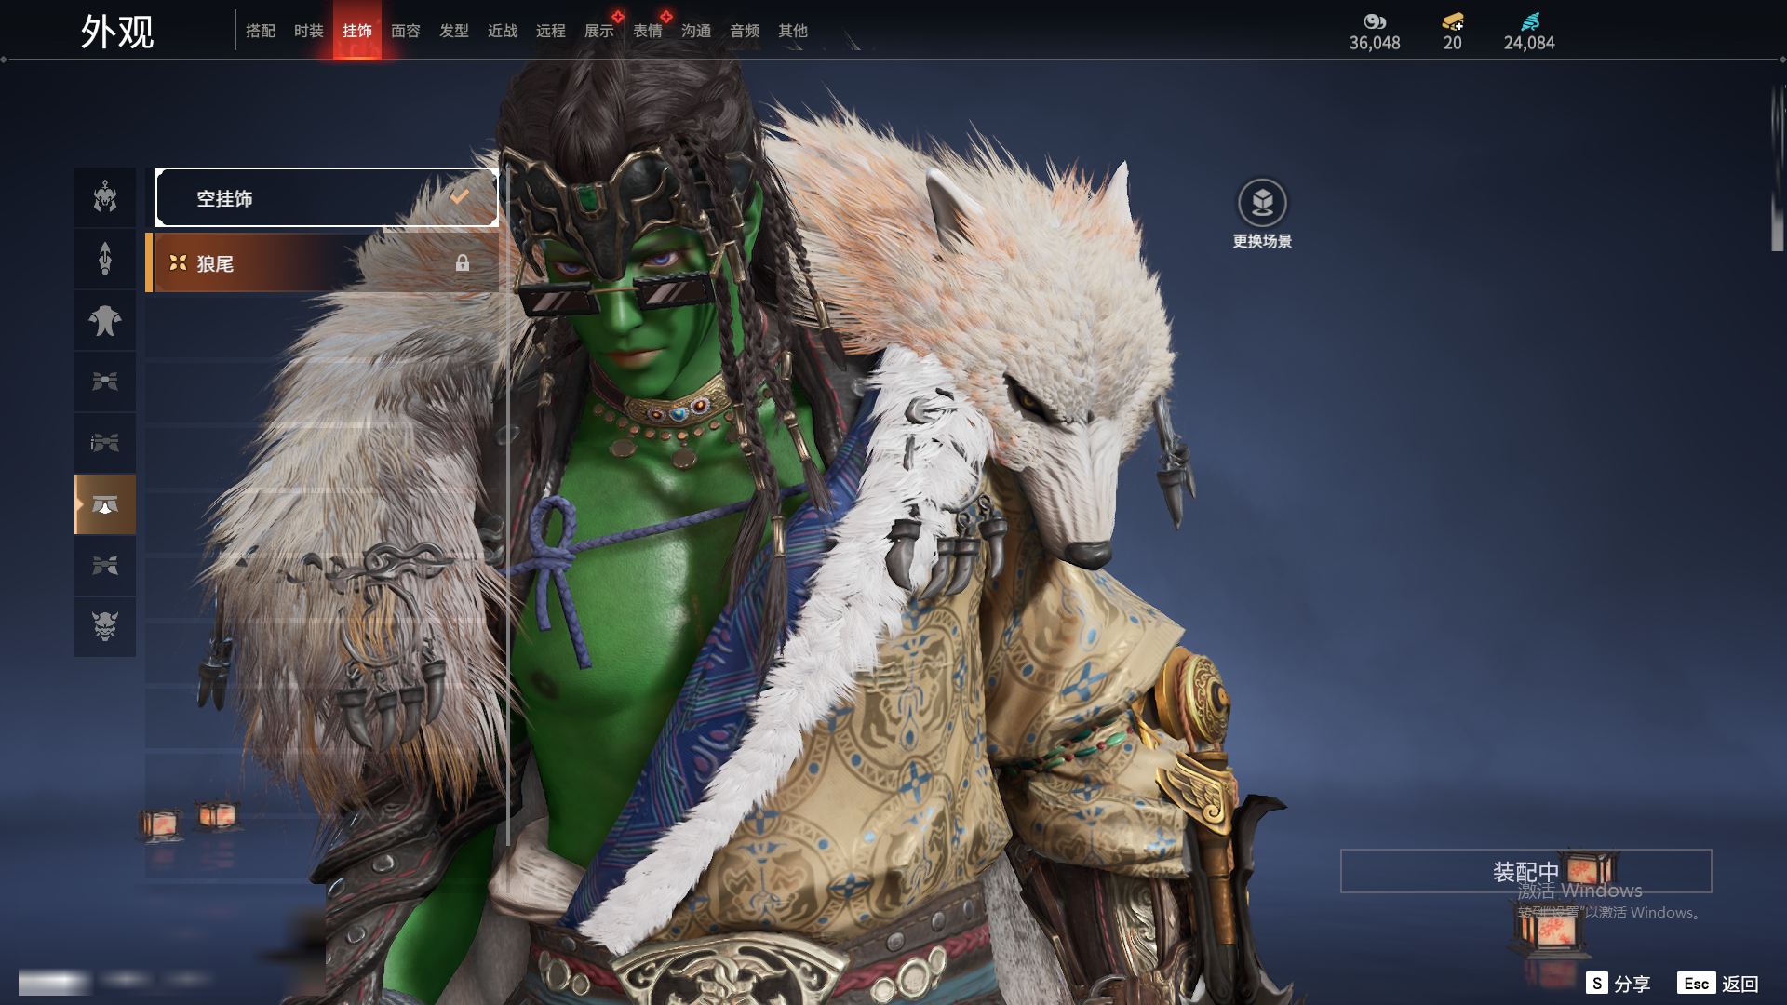
Task: Select the demon mask category icon
Action: [105, 627]
